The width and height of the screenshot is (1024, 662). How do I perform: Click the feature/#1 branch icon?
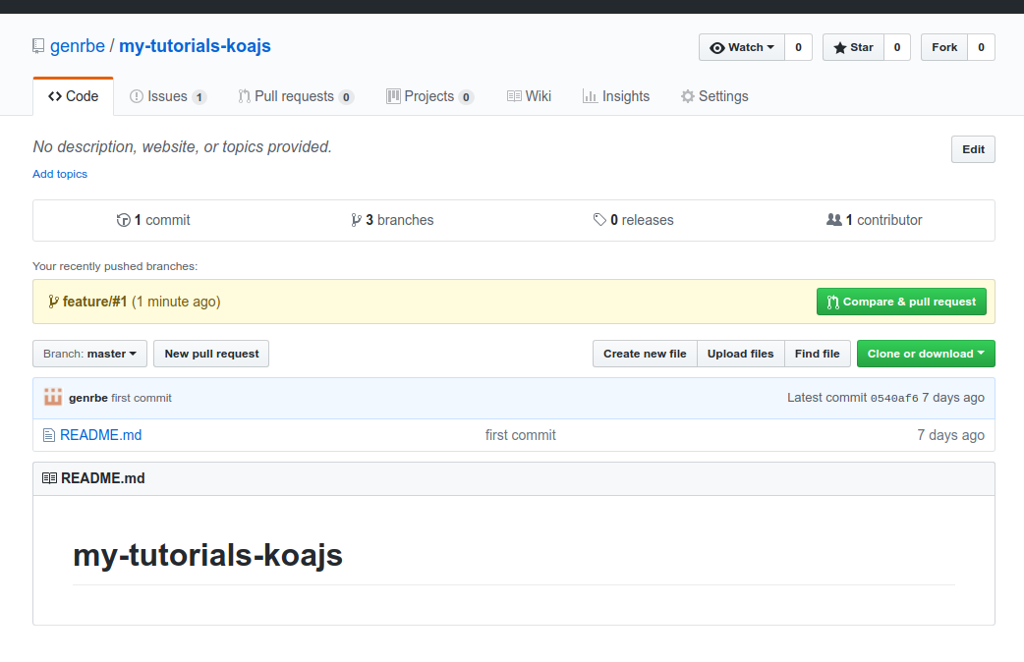tap(53, 302)
